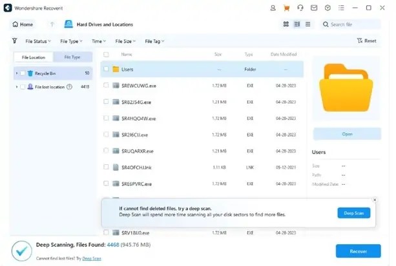
Task: Click the shield icon in title bar
Action: click(328, 8)
